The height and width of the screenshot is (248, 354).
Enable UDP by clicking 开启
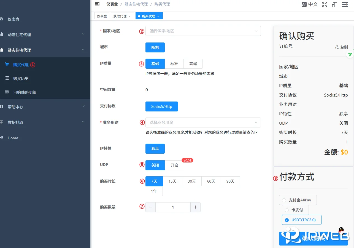(174, 165)
